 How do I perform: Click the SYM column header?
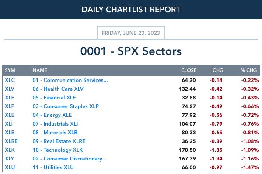pos(10,70)
